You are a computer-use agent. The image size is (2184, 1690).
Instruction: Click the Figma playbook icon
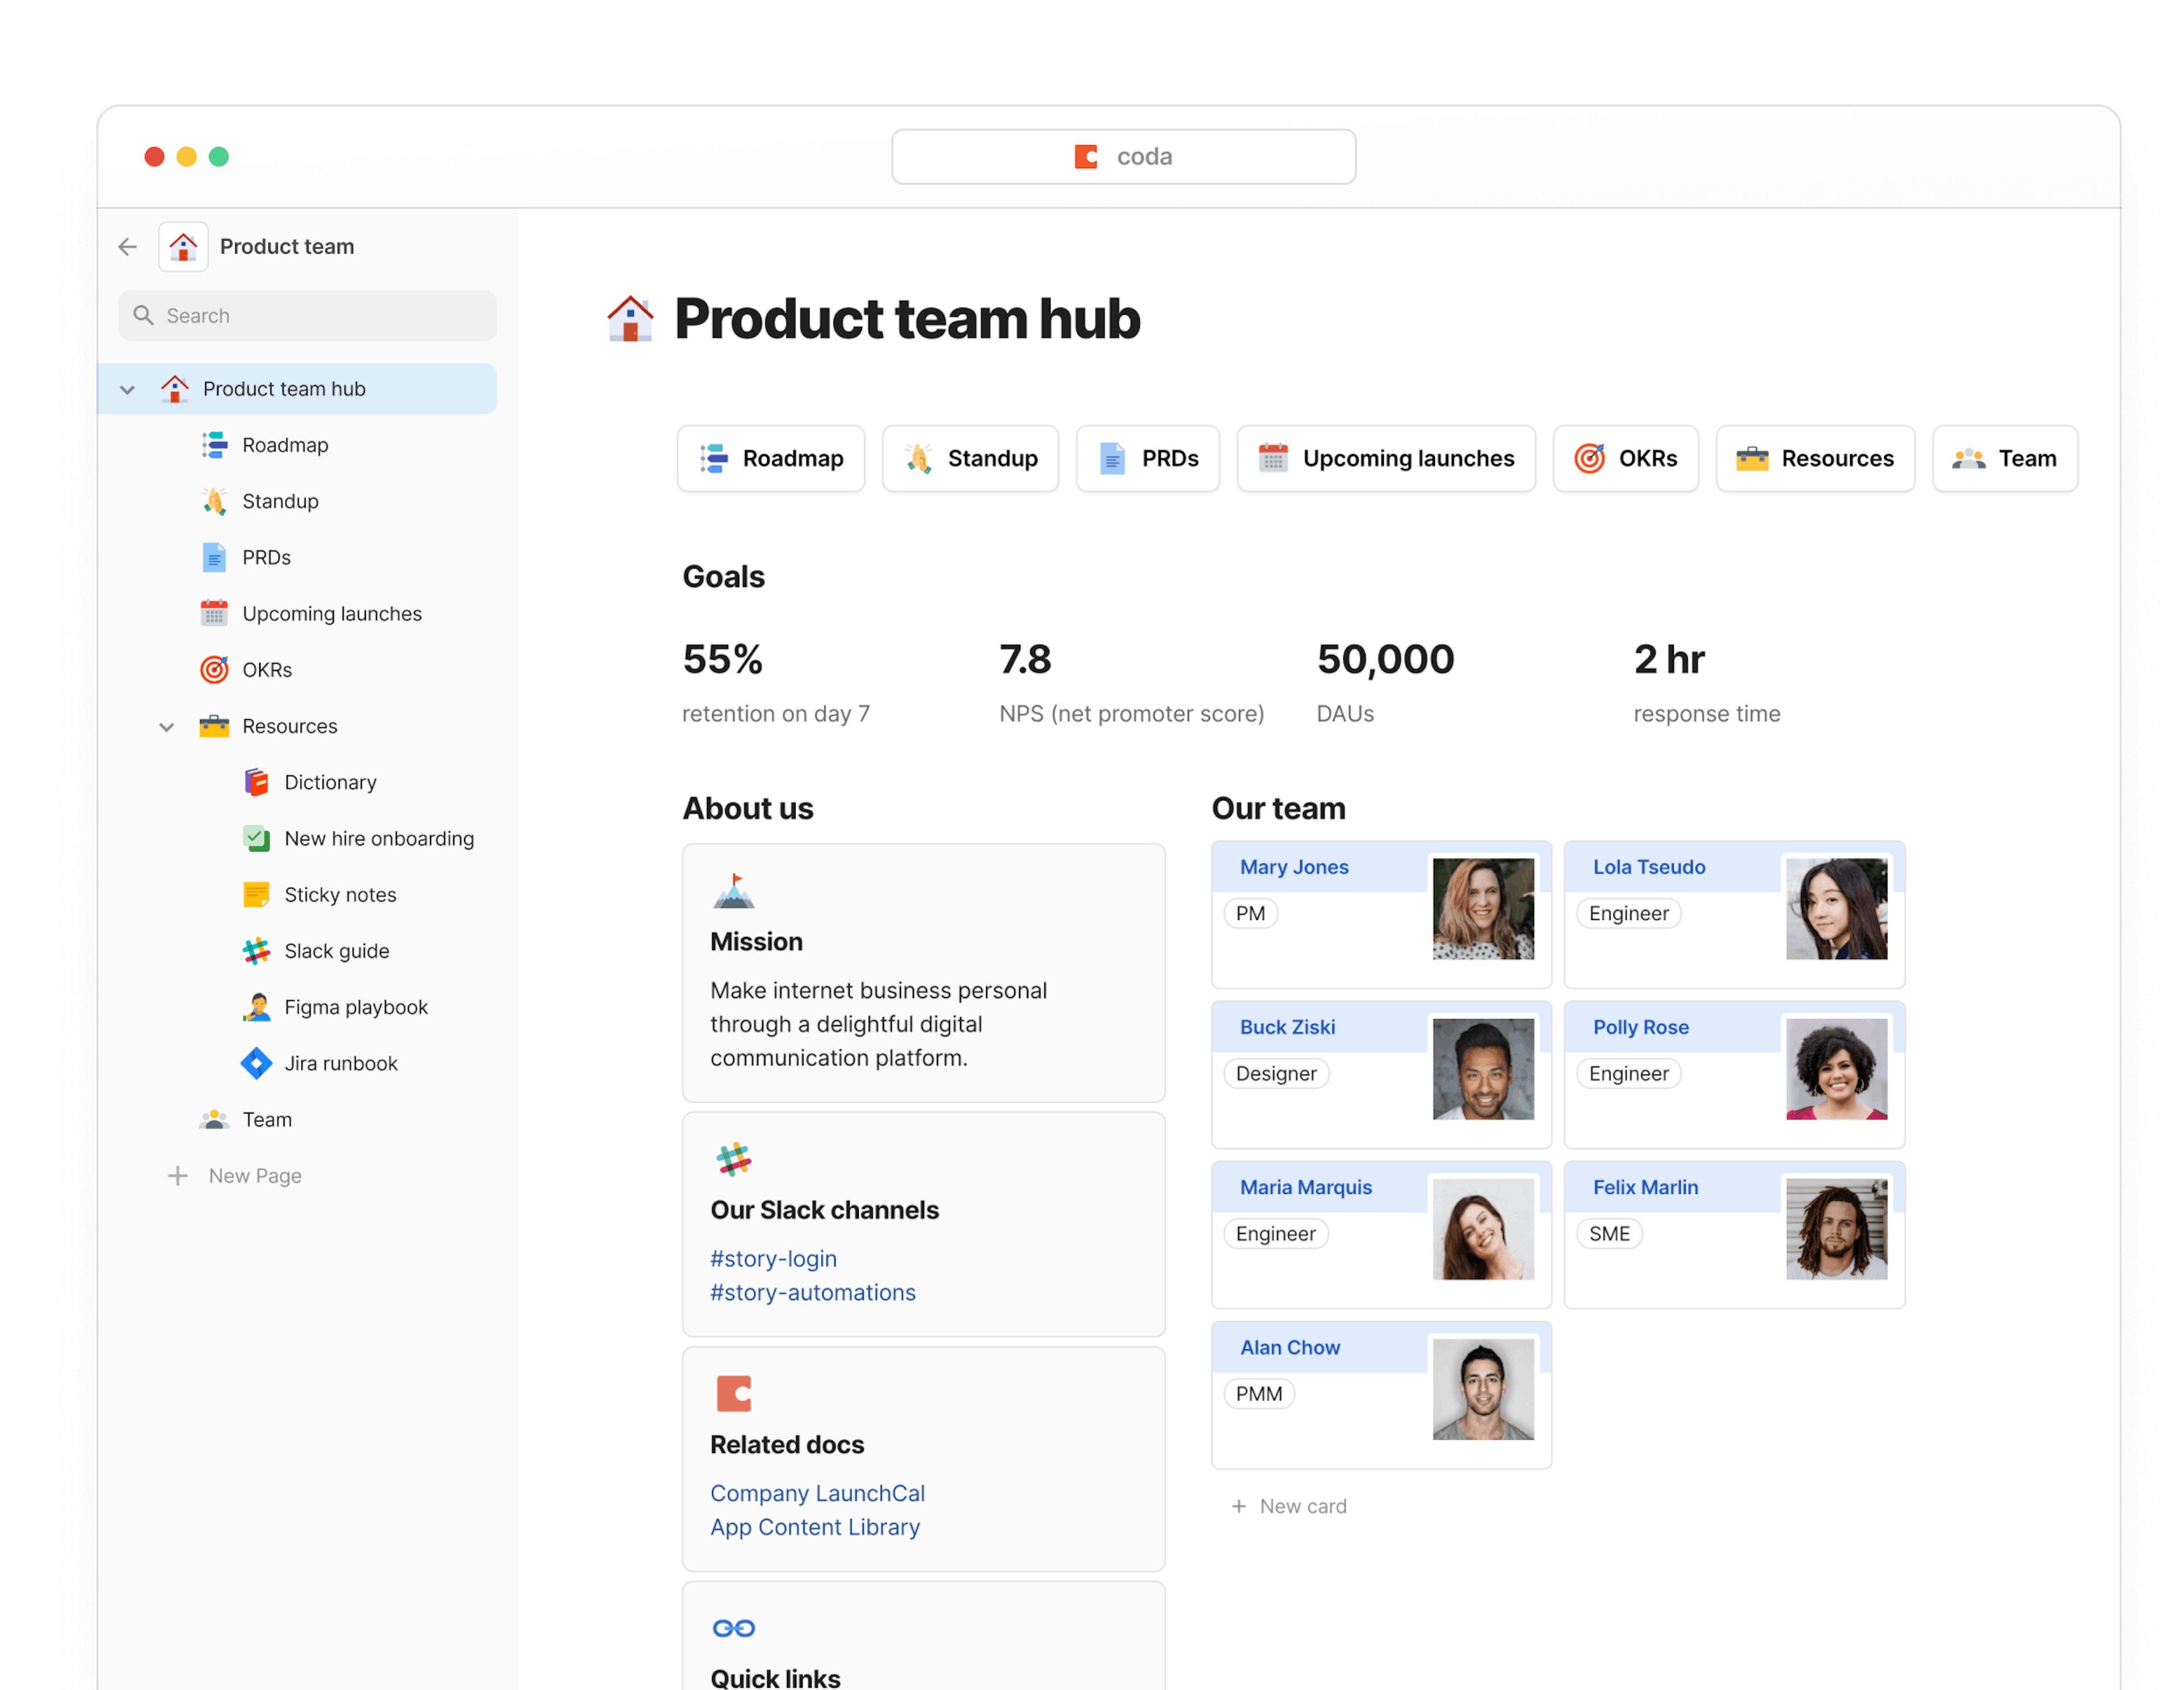point(257,1007)
